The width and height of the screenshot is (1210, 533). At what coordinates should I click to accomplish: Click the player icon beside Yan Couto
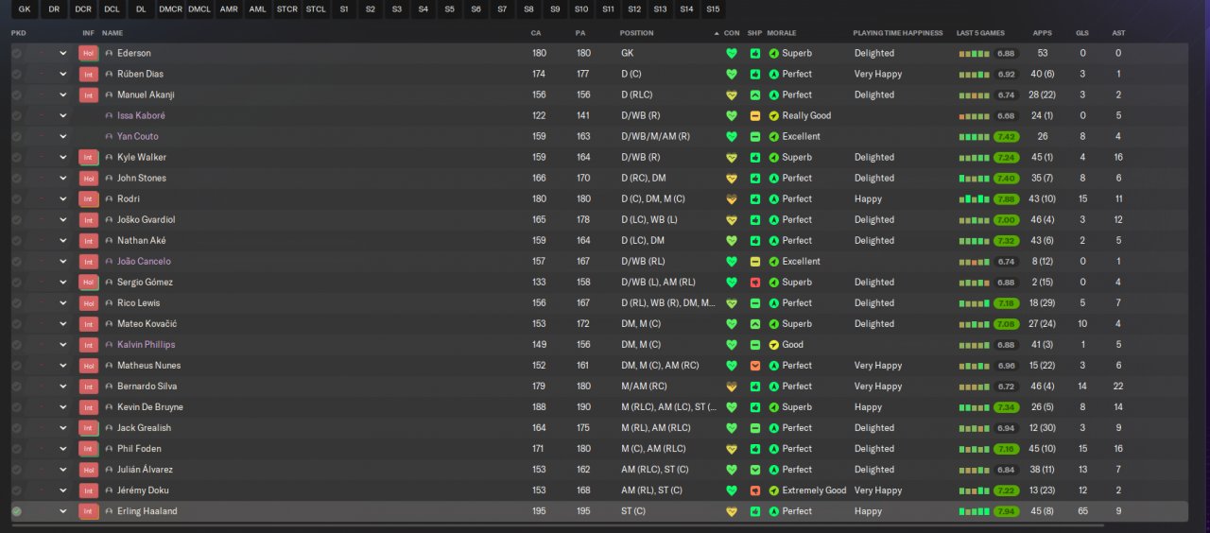click(109, 136)
